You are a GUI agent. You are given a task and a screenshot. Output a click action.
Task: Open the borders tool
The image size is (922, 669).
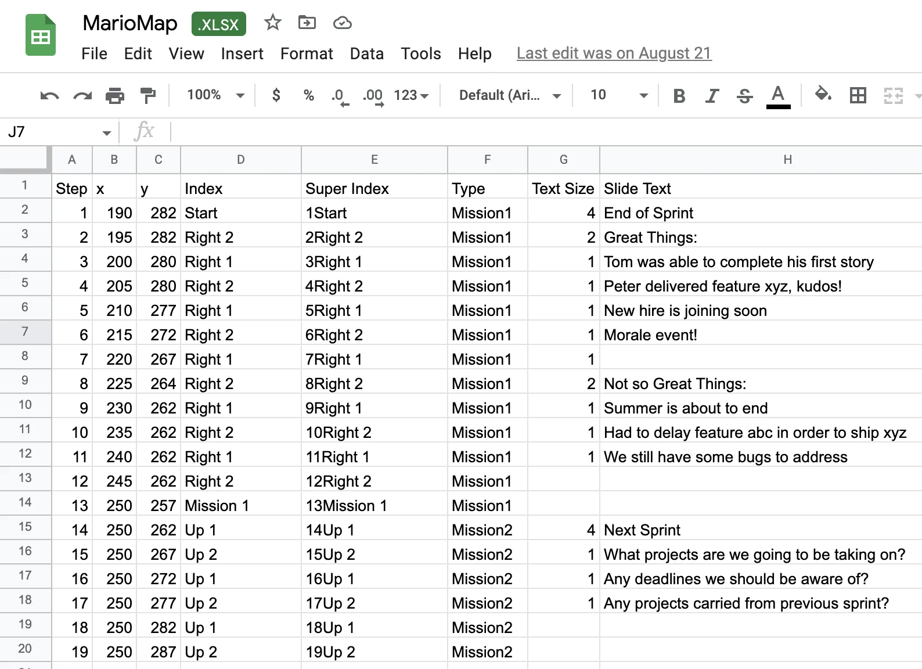point(858,95)
